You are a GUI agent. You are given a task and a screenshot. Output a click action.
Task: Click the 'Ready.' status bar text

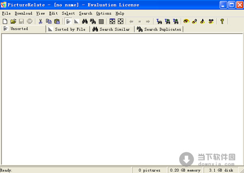point(6,170)
